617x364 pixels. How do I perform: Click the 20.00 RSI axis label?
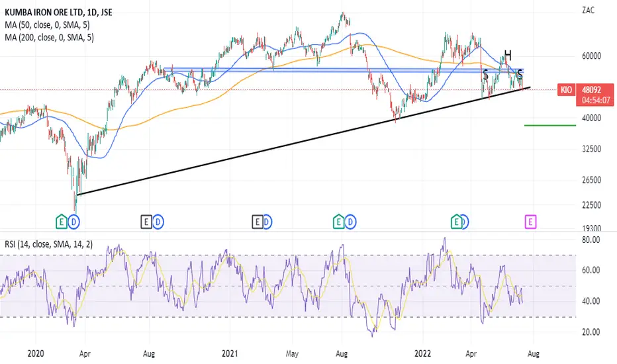591,332
